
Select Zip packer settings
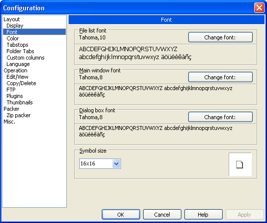pos(18,115)
